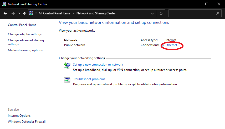
Task: Open Control Panel Home
Action: point(22,25)
